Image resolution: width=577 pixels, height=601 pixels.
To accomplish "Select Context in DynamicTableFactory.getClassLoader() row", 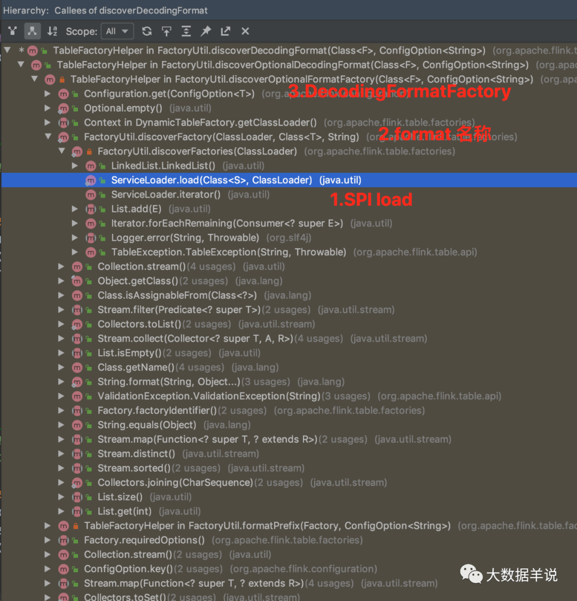I will pos(289,122).
